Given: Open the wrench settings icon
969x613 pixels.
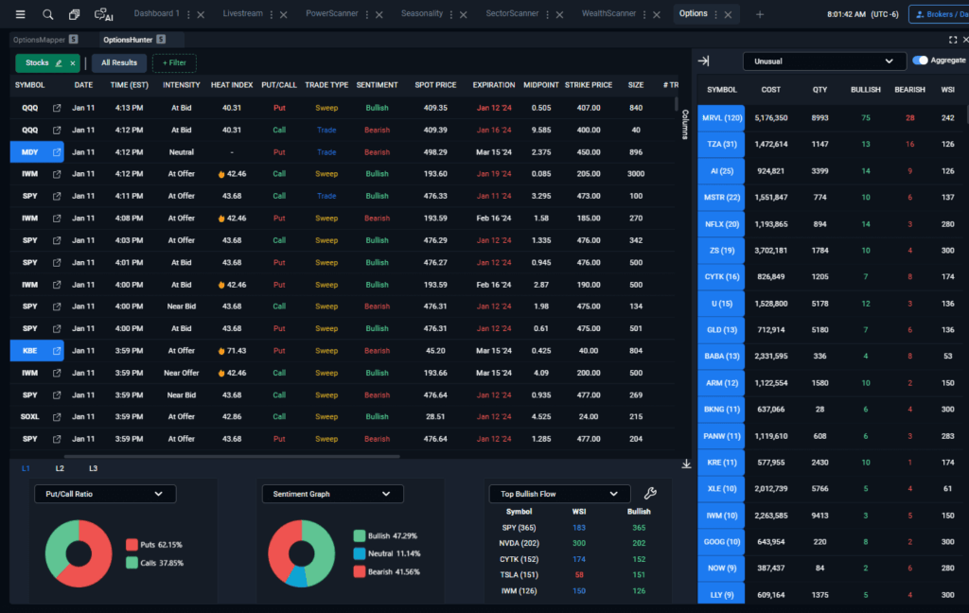Looking at the screenshot, I should click(650, 493).
